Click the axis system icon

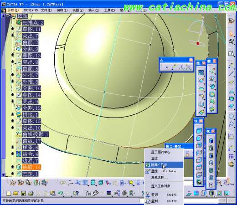tap(70, 183)
